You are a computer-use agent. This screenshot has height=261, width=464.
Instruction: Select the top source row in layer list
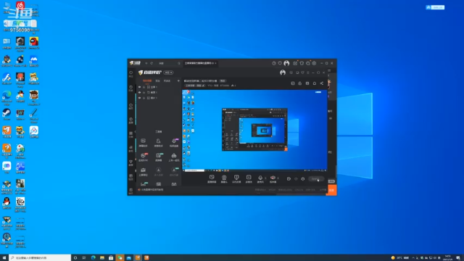(158, 87)
